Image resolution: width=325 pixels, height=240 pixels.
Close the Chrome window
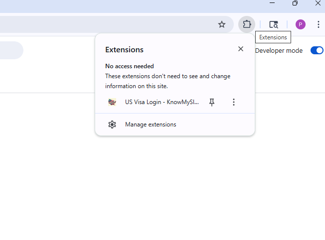318,3
